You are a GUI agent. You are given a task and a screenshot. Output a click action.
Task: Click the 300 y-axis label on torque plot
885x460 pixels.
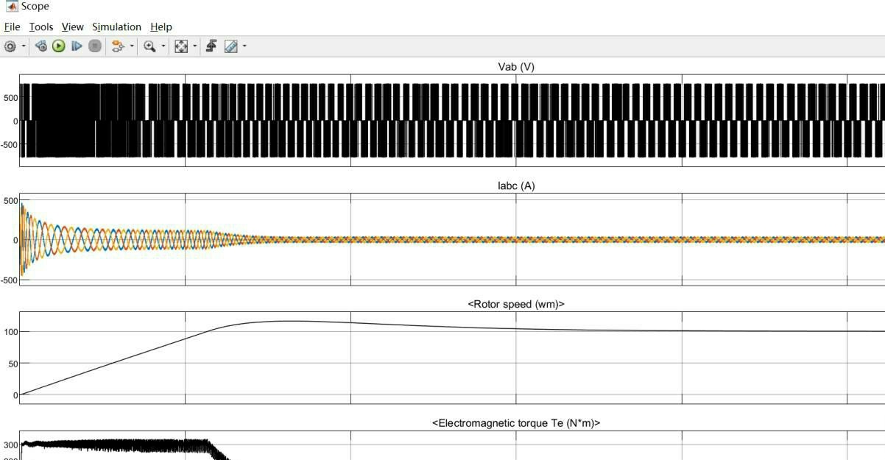coord(10,445)
